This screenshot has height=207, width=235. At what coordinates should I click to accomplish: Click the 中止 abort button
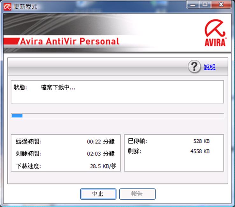click(98, 194)
